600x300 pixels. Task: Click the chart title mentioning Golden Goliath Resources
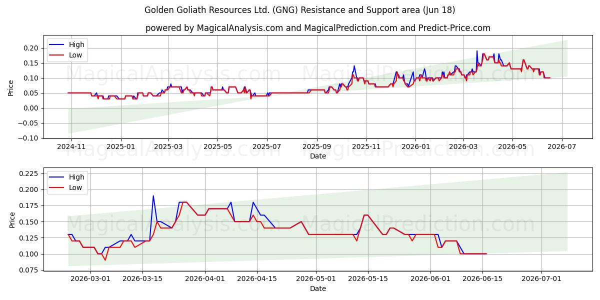point(300,10)
